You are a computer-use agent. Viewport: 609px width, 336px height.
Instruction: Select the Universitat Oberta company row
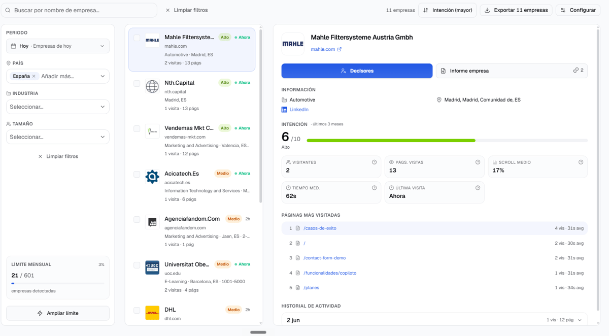click(x=192, y=276)
